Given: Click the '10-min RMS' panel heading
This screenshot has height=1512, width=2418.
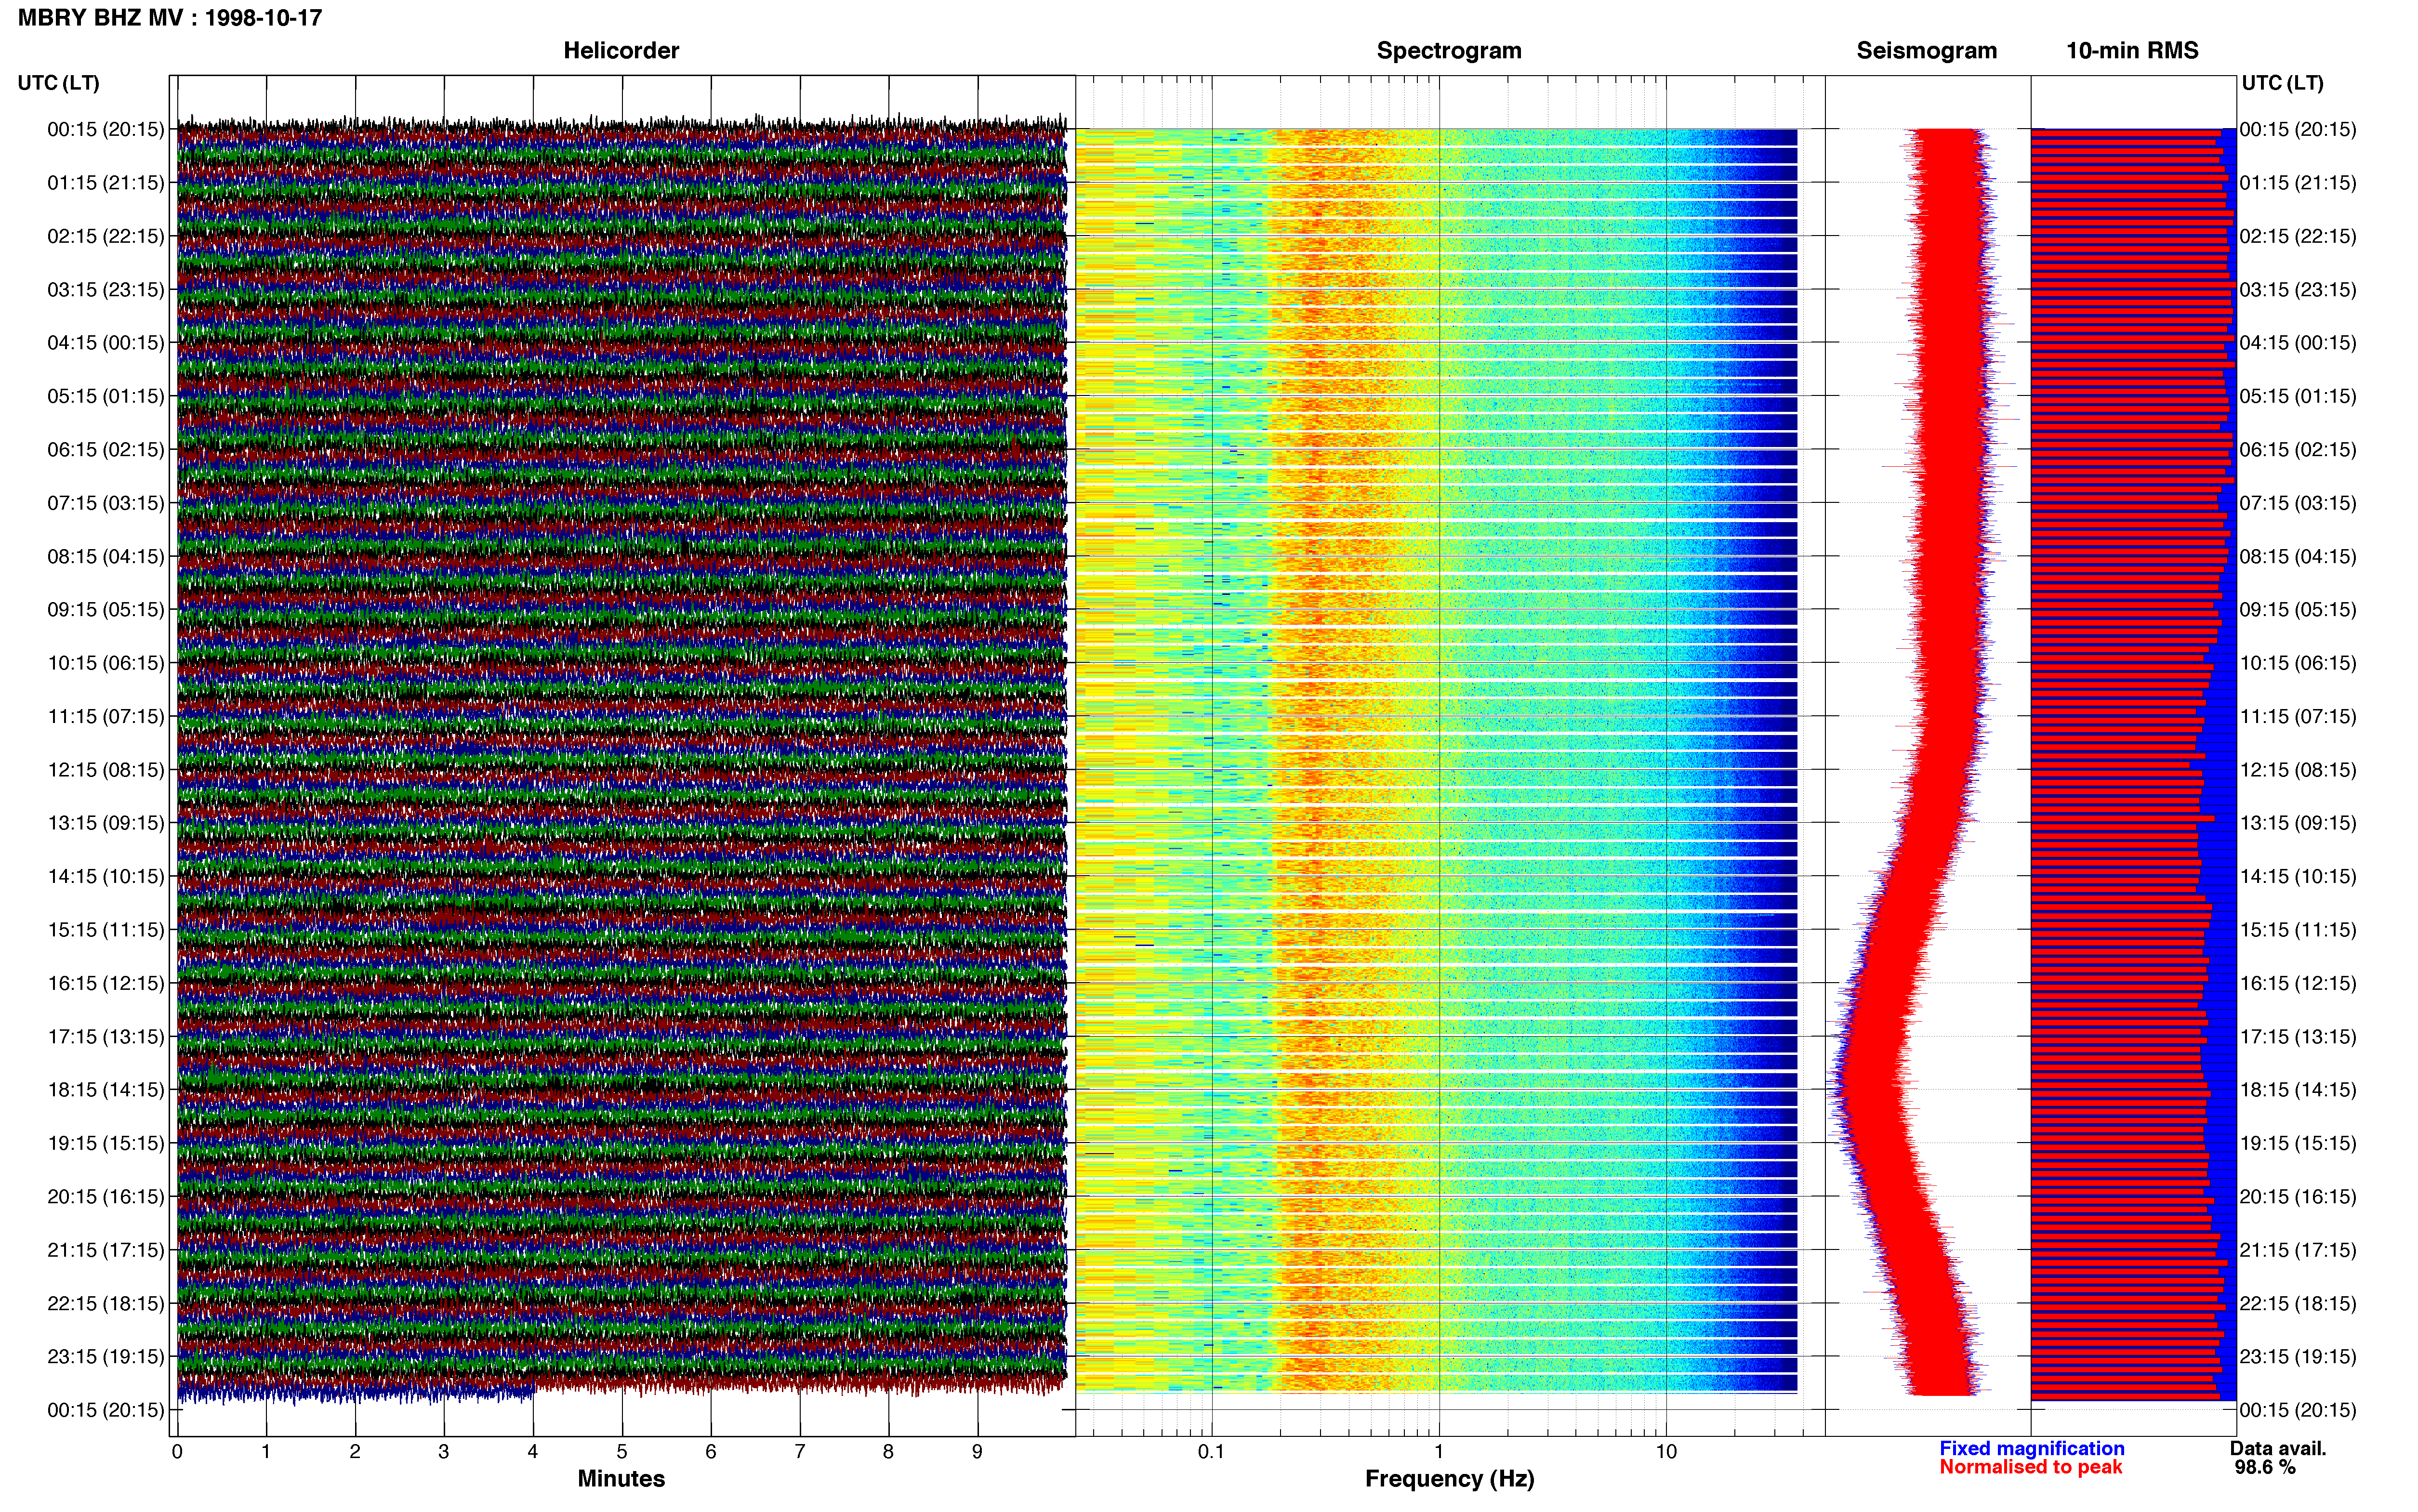Looking at the screenshot, I should click(x=2132, y=51).
